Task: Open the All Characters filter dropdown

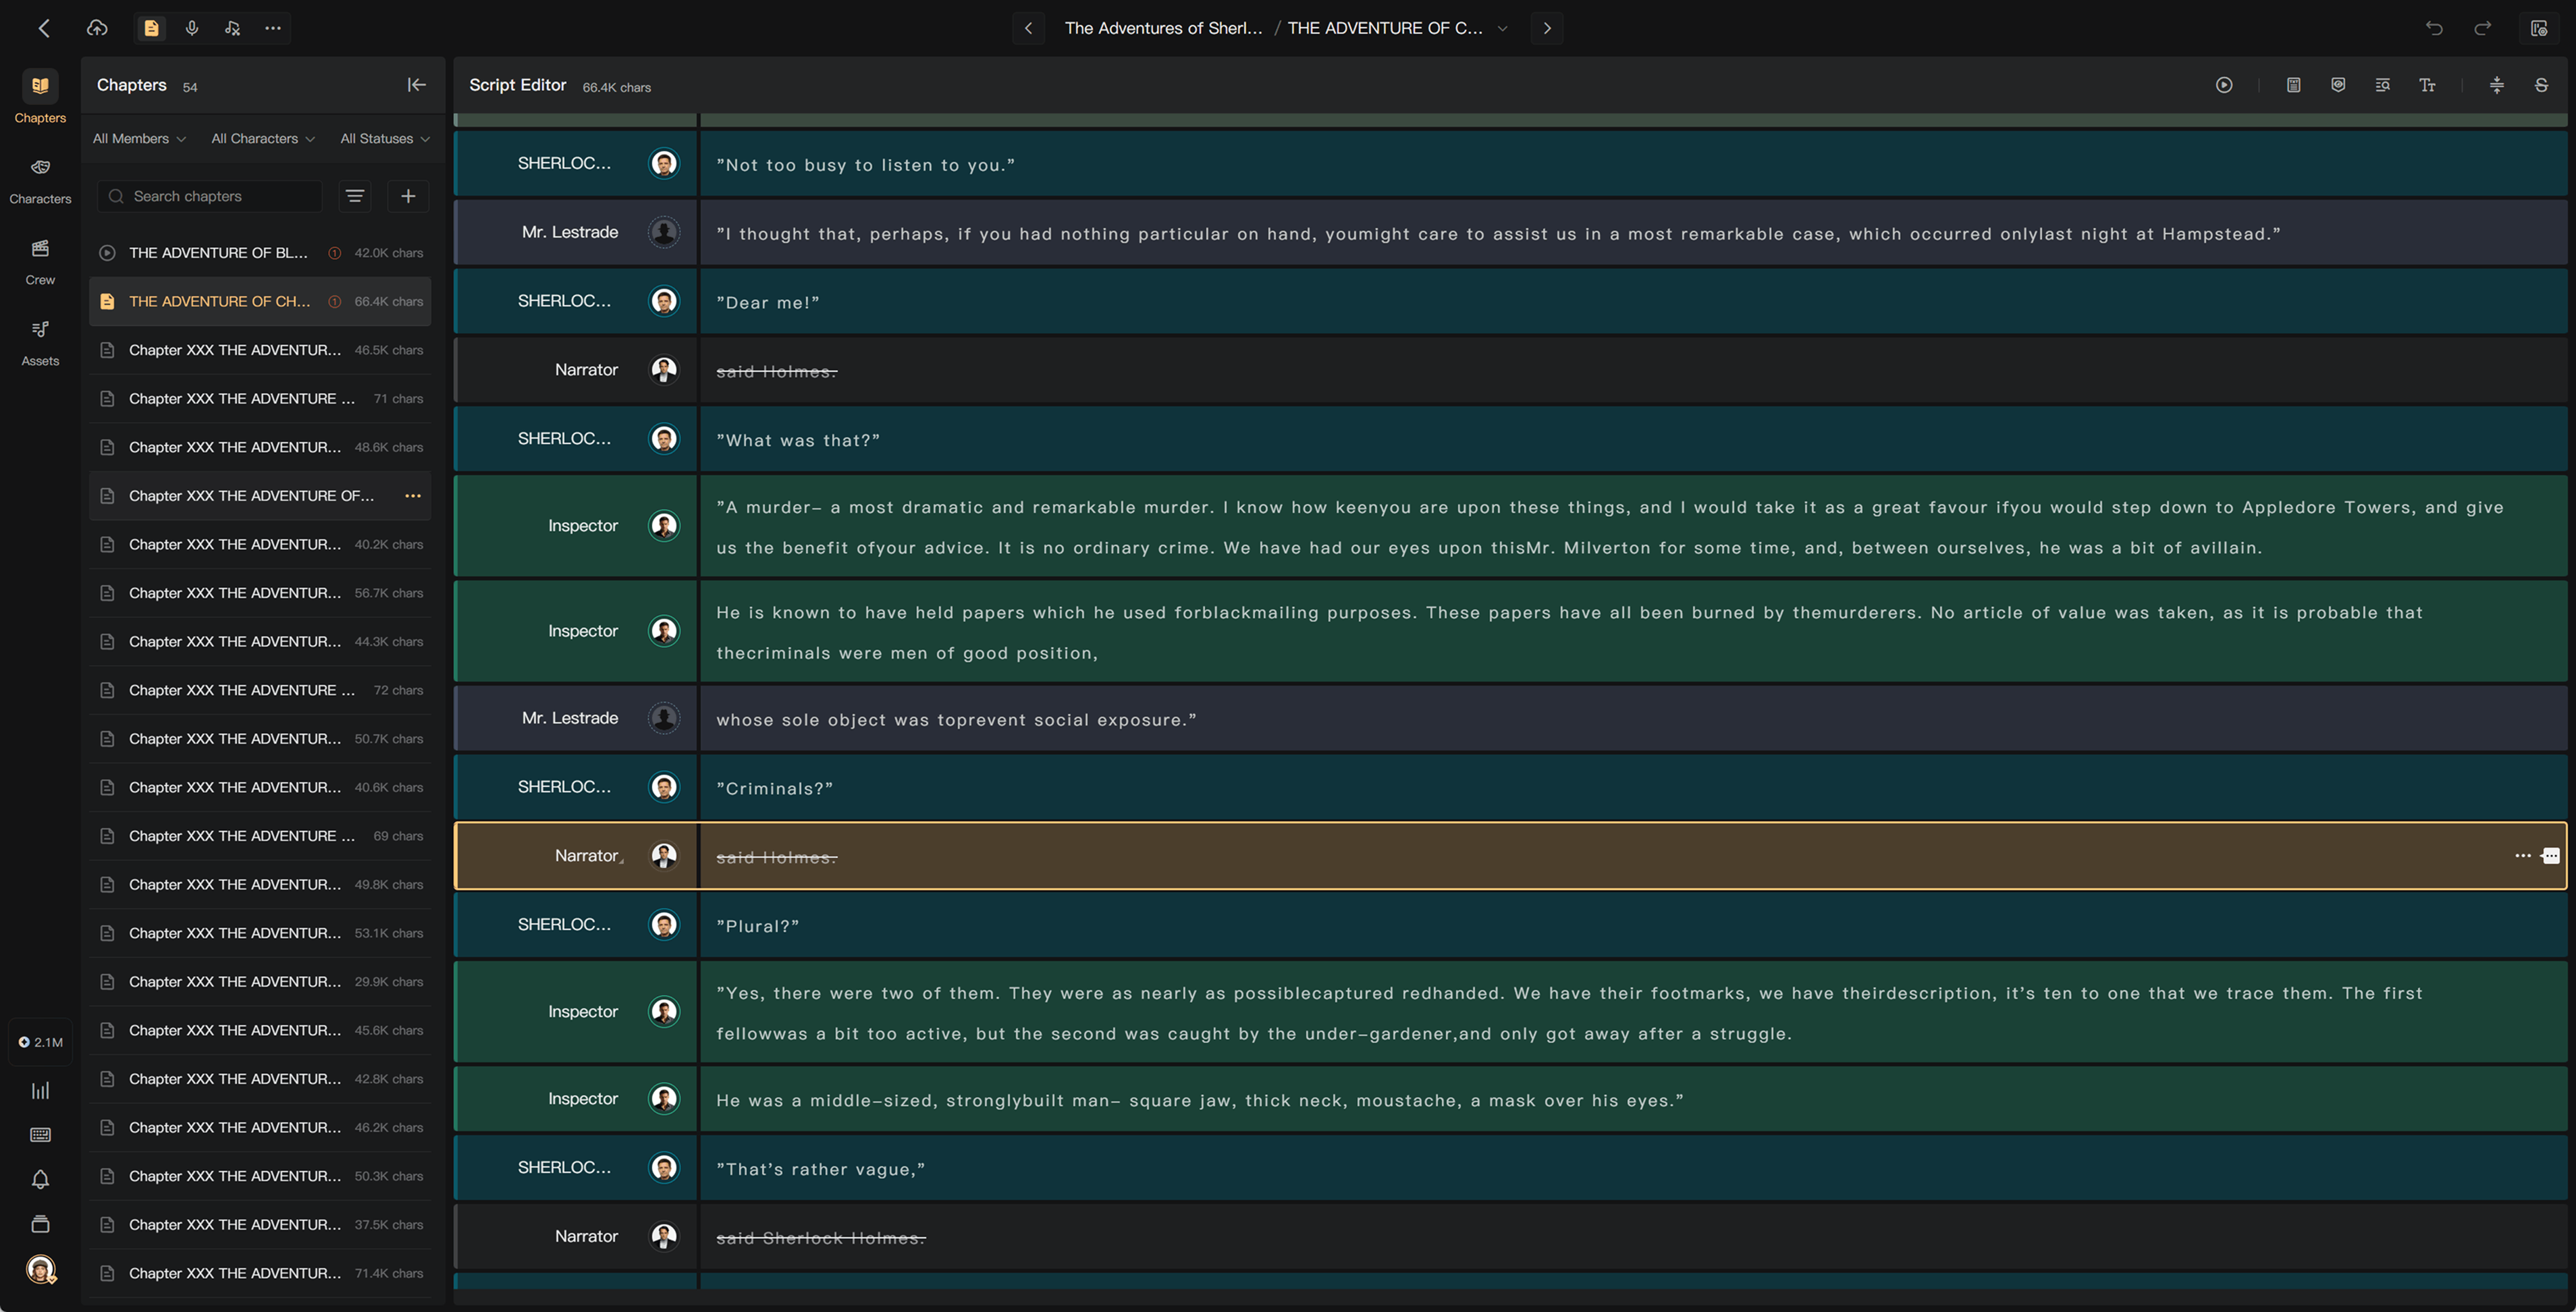Action: (263, 138)
